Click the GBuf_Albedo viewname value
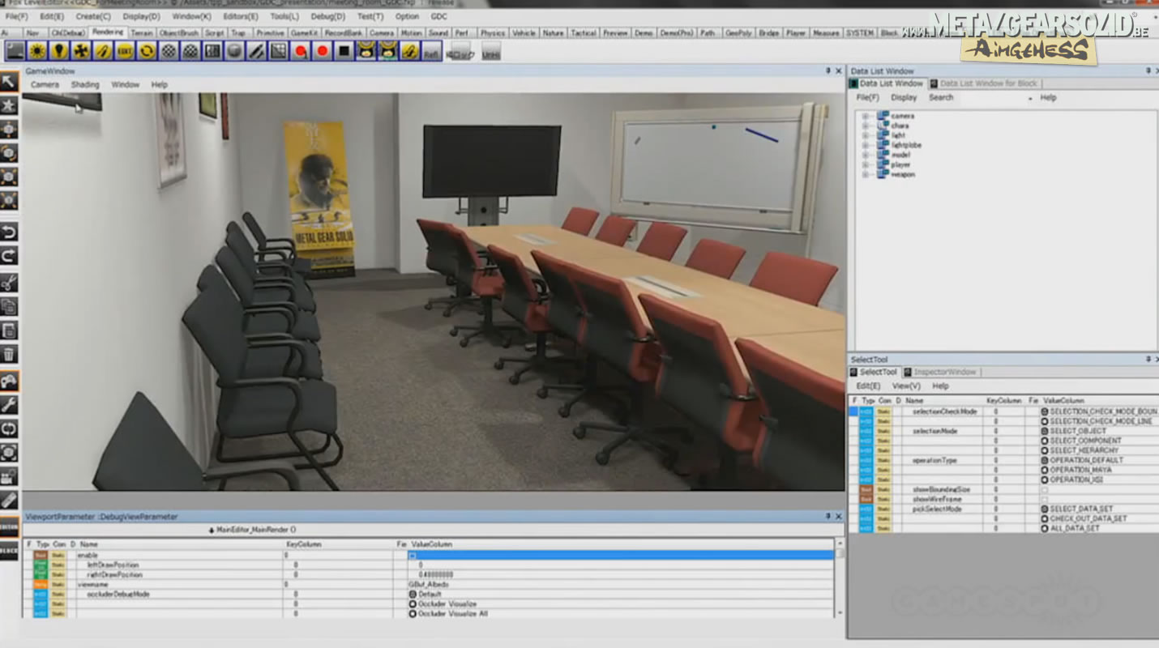Image resolution: width=1159 pixels, height=648 pixels. [428, 584]
